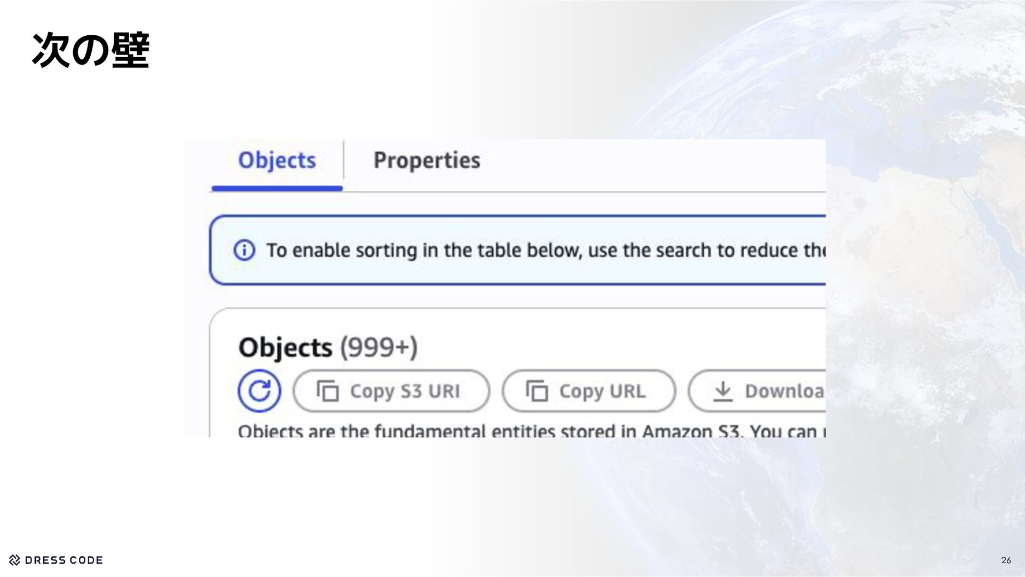Click the download arrow icon

coord(723,391)
